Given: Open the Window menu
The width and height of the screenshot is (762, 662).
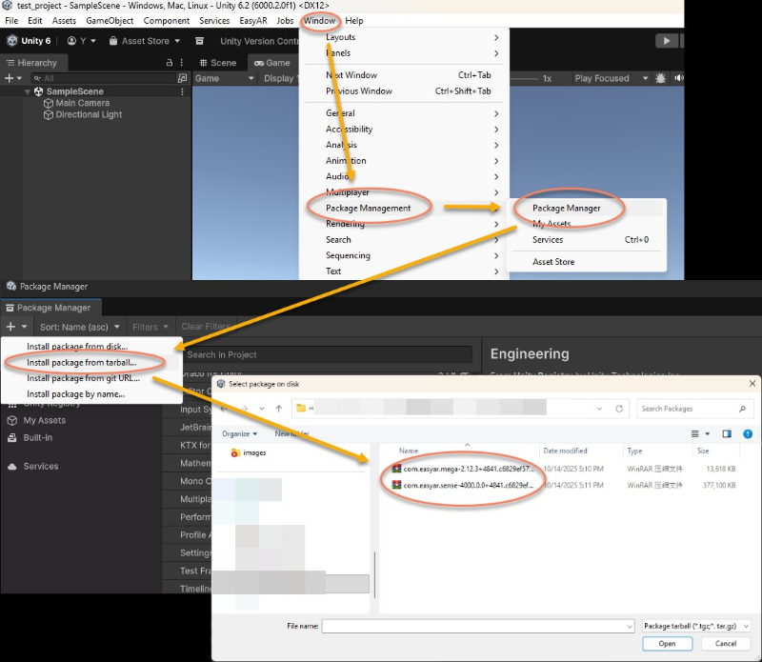Looking at the screenshot, I should pos(318,20).
